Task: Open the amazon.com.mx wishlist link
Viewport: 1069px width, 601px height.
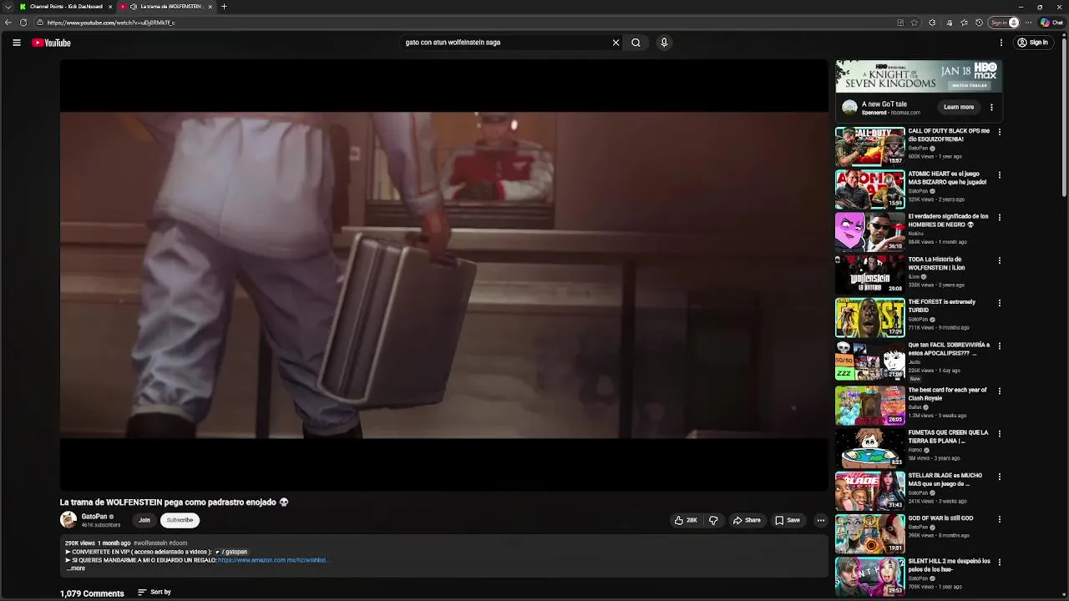Action: tap(272, 560)
